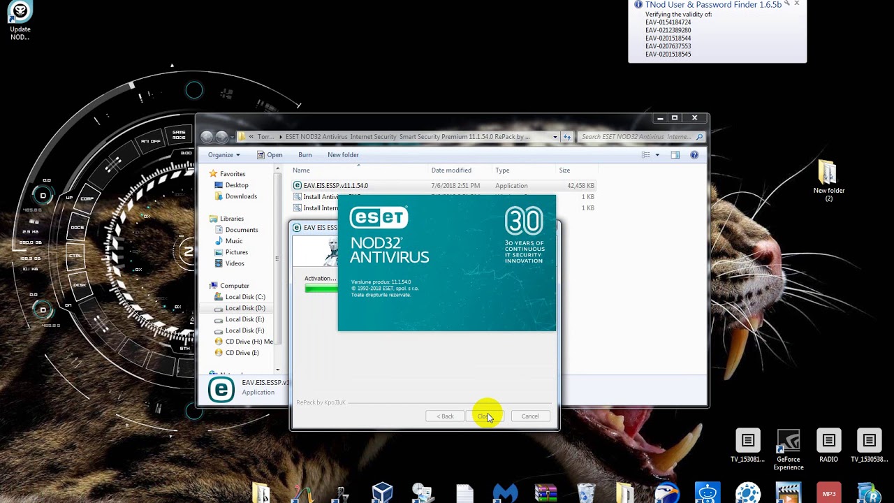Select Computer in the navigation pane

click(x=235, y=286)
